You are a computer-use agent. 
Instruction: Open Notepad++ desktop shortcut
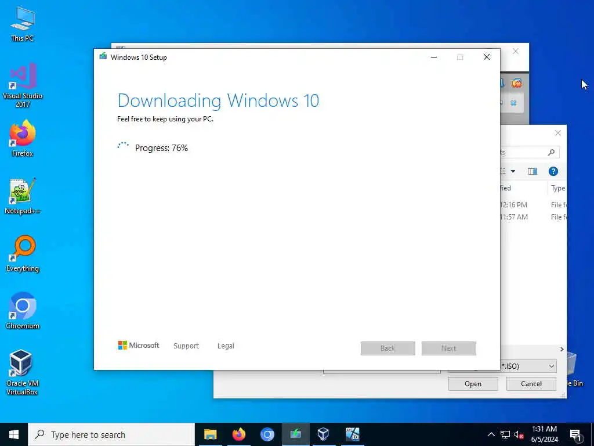[x=23, y=196]
